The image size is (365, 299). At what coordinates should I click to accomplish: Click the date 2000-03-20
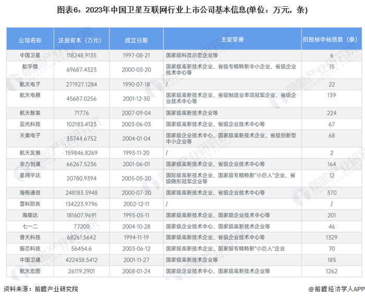136,69
